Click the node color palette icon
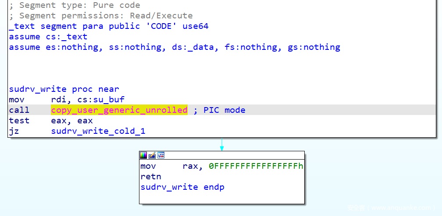This screenshot has height=216, width=442. point(143,155)
